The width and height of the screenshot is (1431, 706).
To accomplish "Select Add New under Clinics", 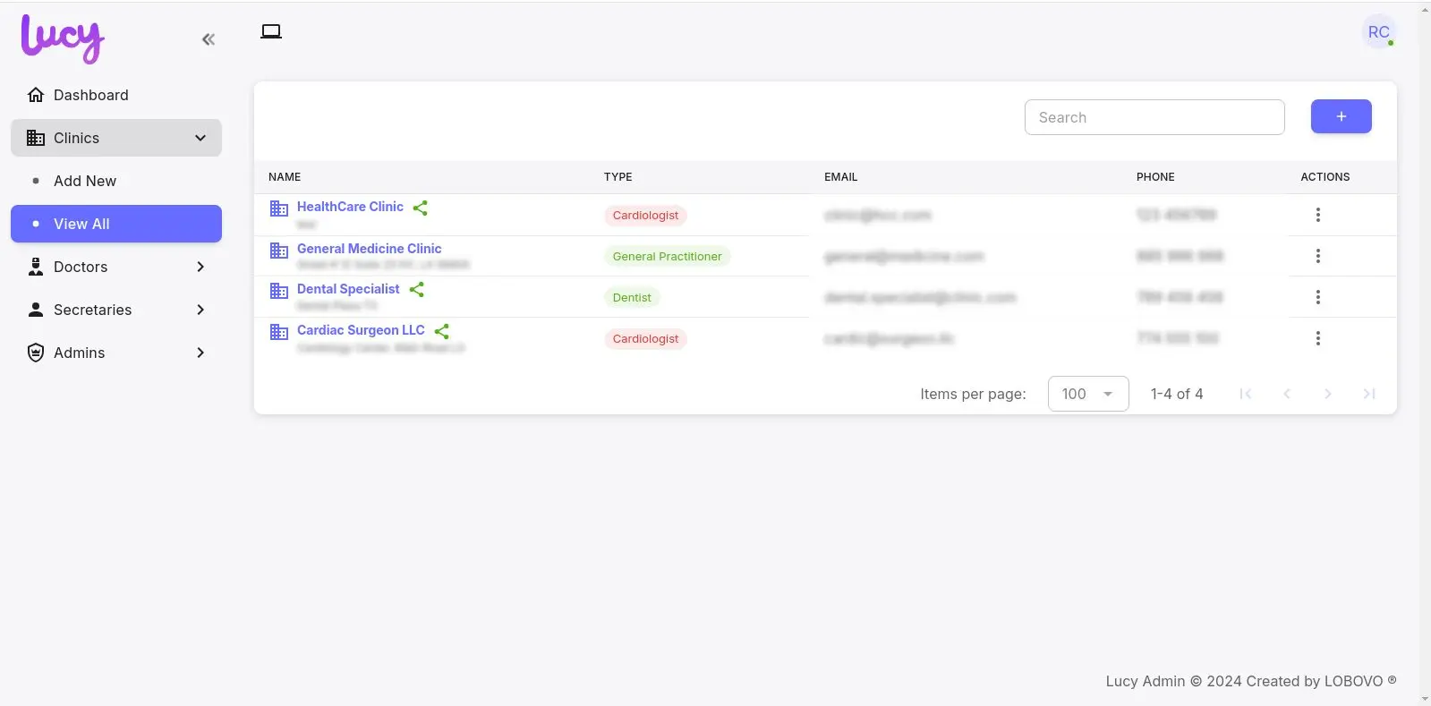I will [85, 181].
